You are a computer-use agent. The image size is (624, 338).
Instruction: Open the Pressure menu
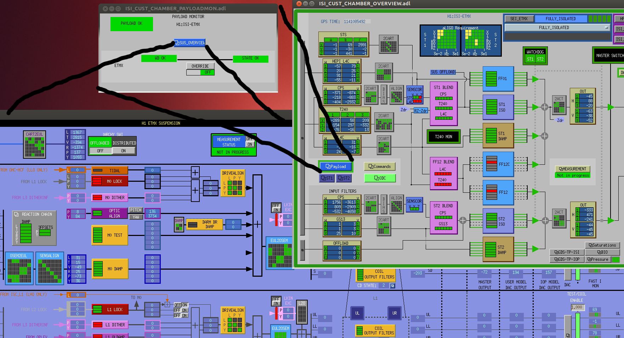tap(598, 259)
